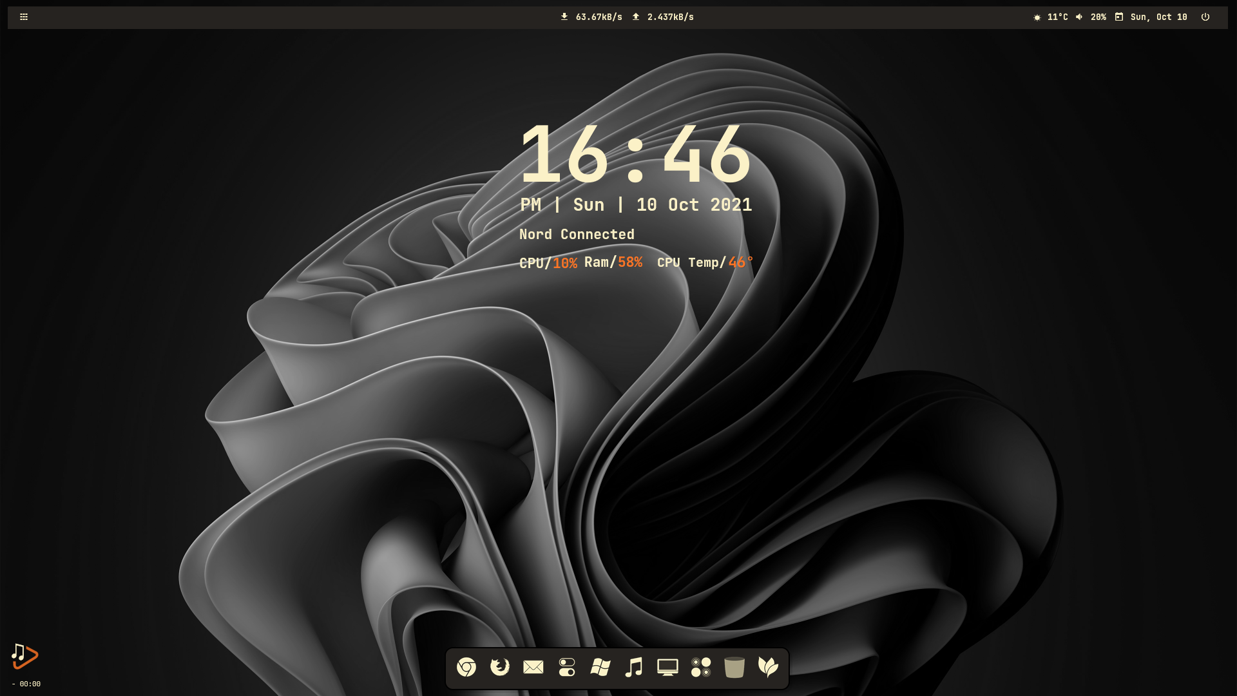Click the download speed indicator

598,17
